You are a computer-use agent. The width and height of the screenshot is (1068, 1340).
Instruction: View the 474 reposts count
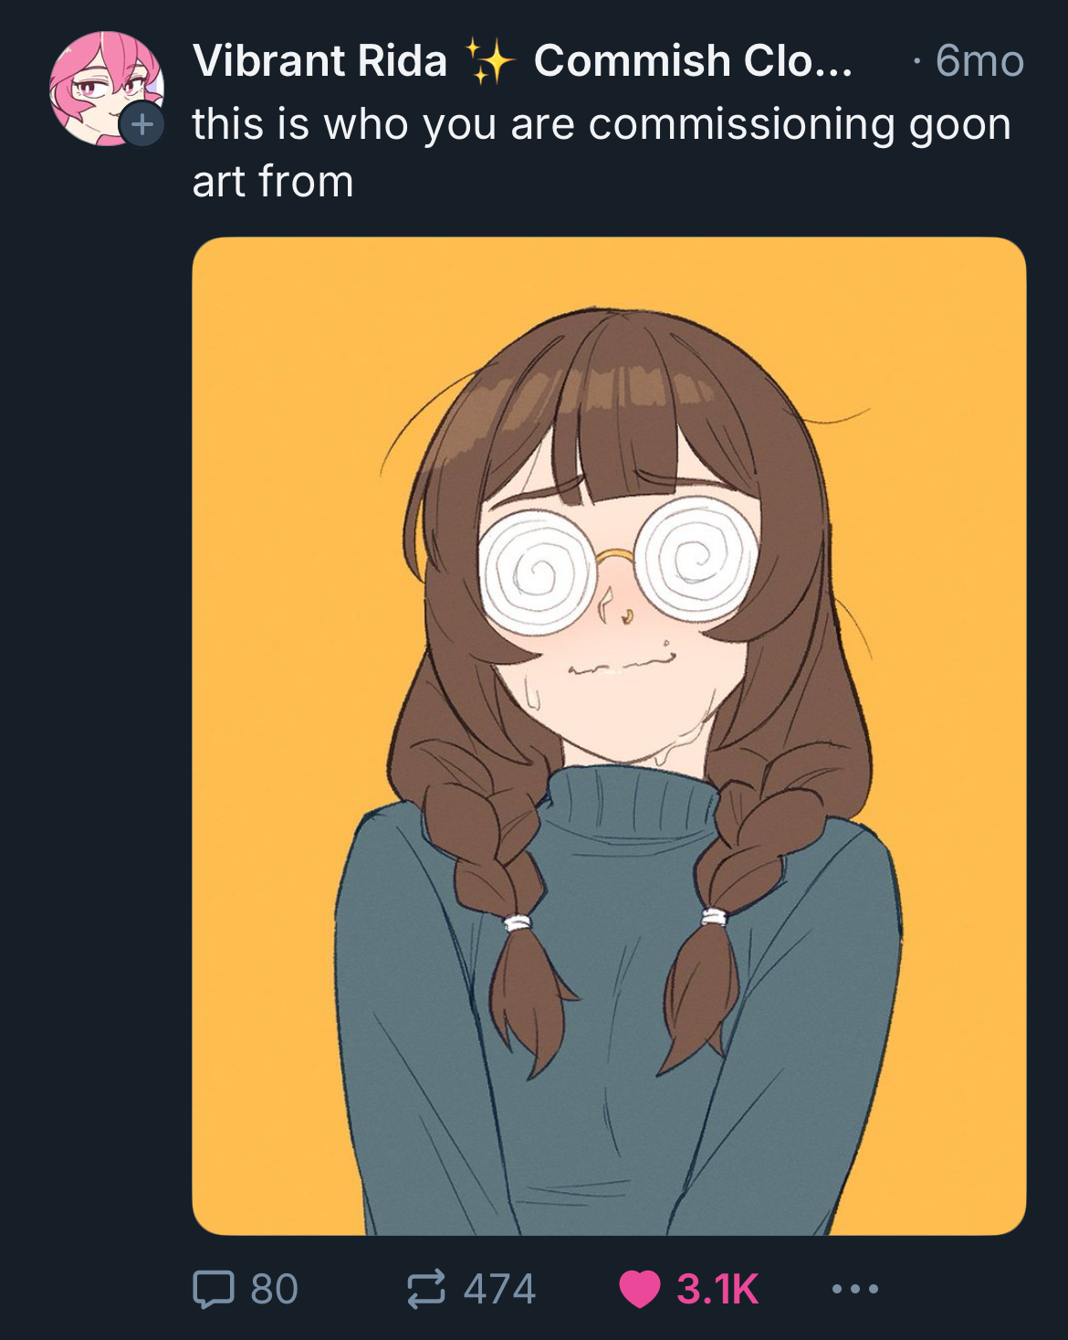point(499,1289)
